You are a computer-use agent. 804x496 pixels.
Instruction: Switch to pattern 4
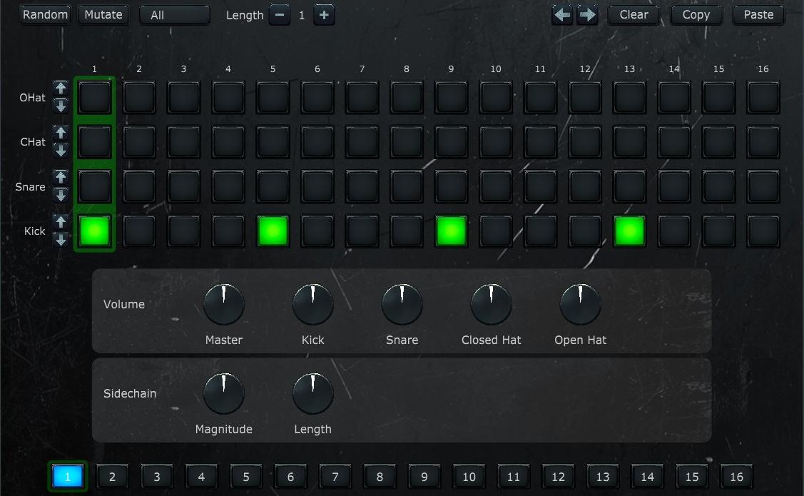coord(201,476)
